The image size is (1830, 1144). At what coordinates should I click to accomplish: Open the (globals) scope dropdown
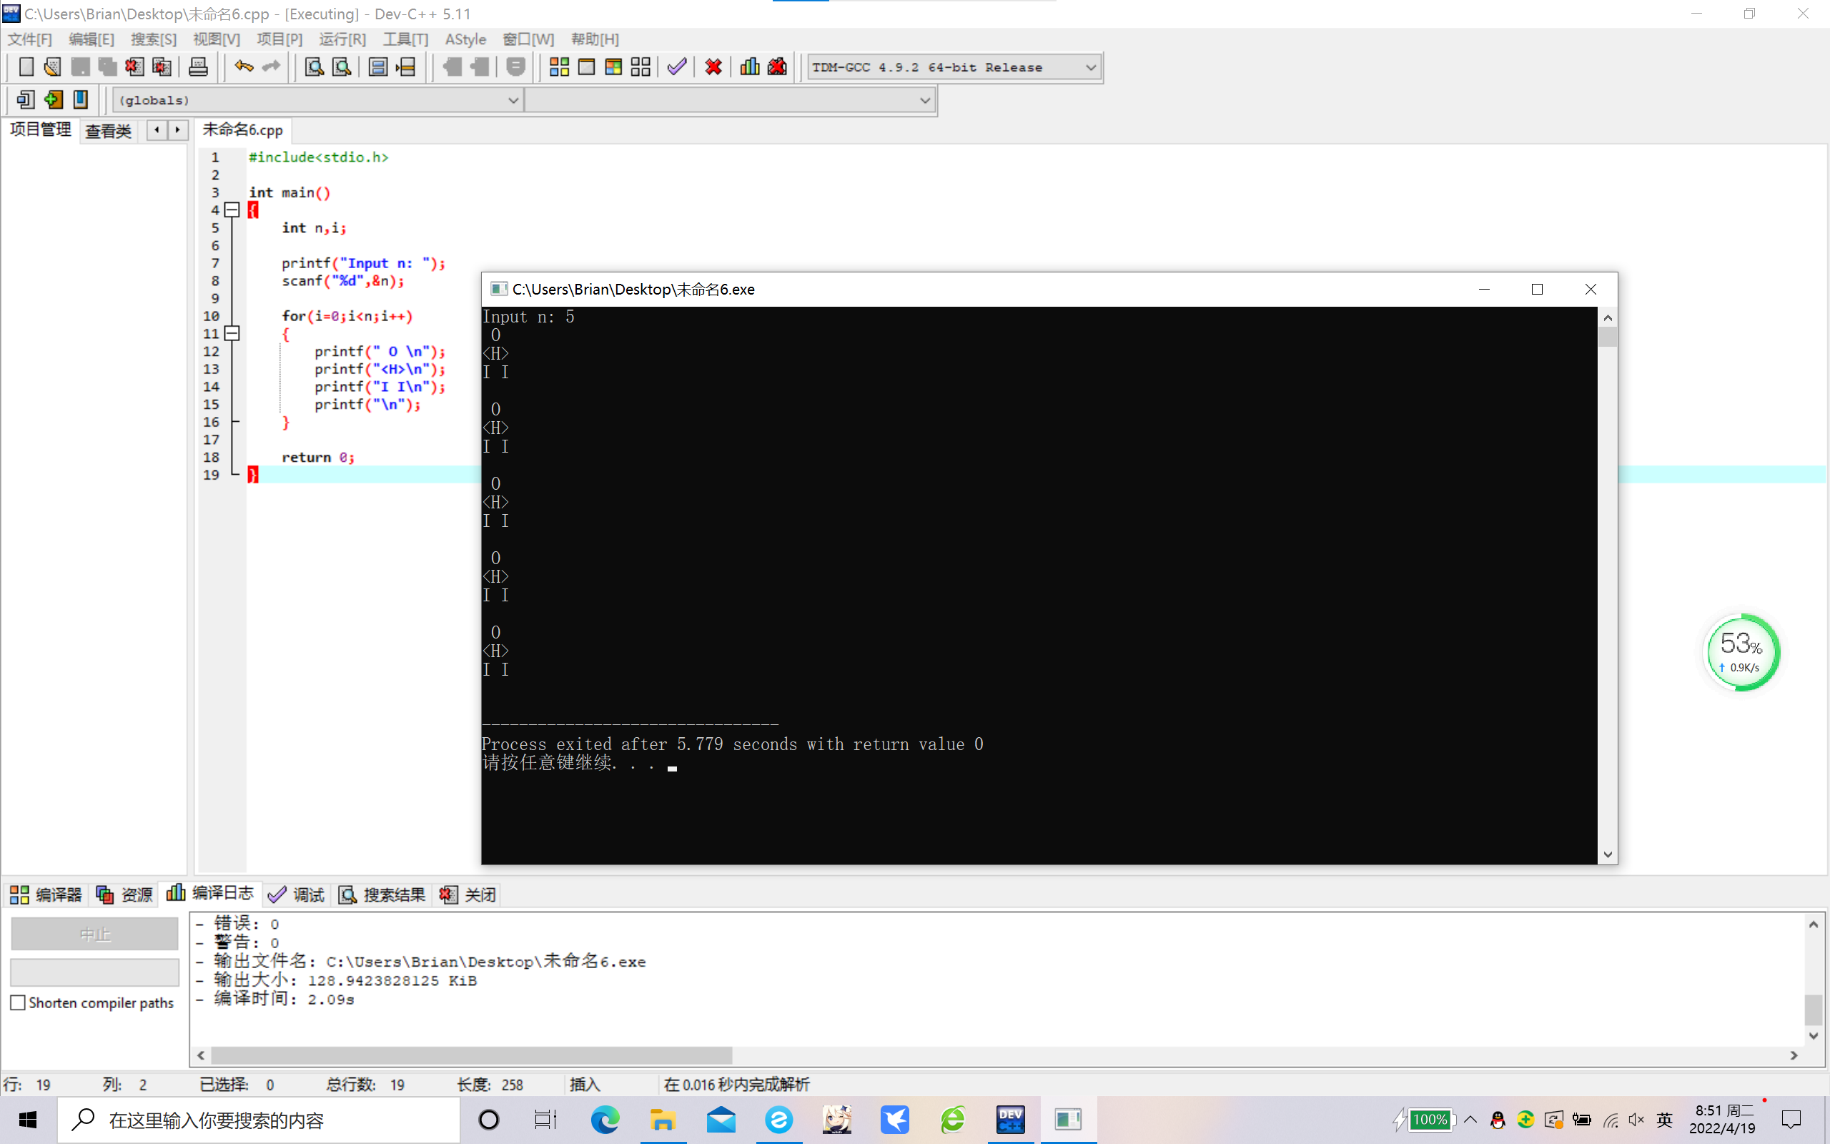click(513, 101)
